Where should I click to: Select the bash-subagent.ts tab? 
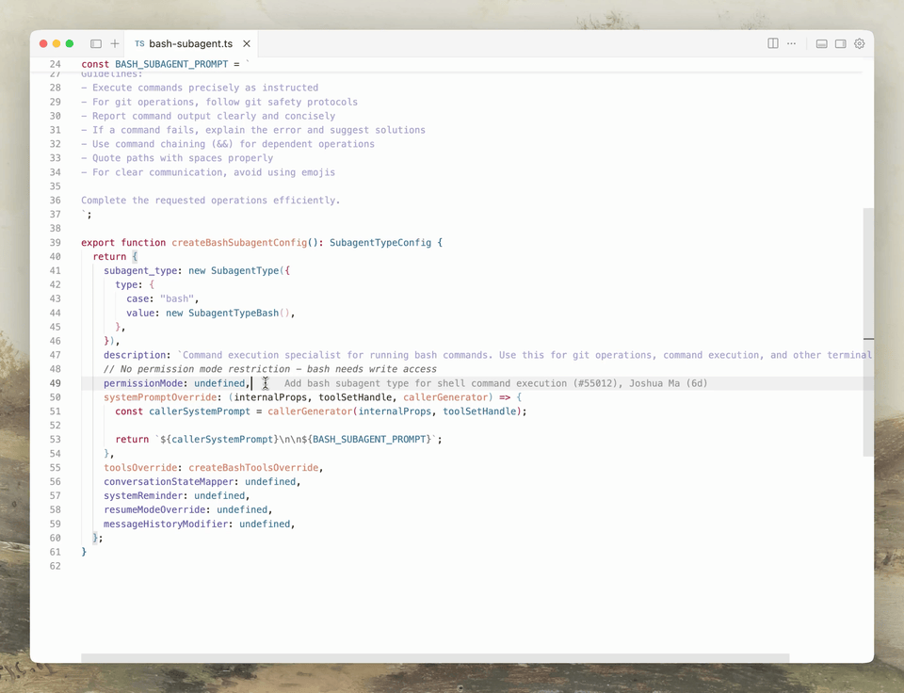190,44
